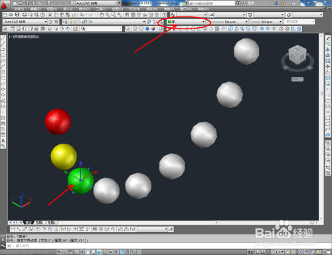The width and height of the screenshot is (332, 255).
Task: Open the ByLayer lineweight dropdown
Action: coord(266,22)
